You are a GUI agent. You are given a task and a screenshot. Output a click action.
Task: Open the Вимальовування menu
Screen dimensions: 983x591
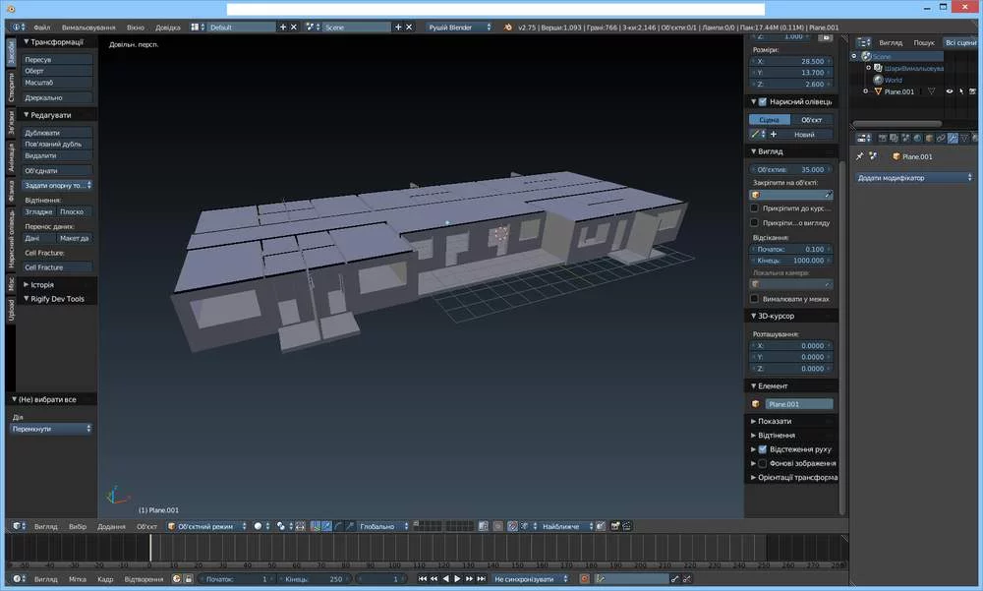[87, 28]
